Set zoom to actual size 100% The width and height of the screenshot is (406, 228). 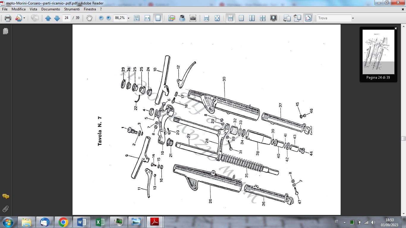pos(136,18)
